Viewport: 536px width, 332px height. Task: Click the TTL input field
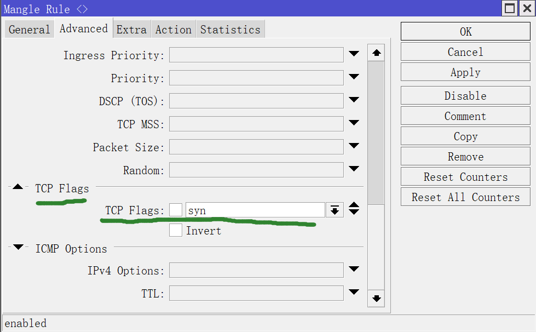click(x=256, y=294)
